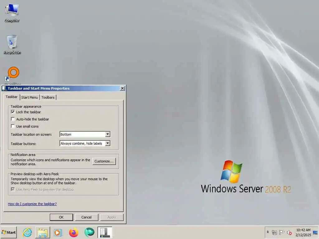Click the Apply button
Screen dimensions: 319x239
point(112,217)
